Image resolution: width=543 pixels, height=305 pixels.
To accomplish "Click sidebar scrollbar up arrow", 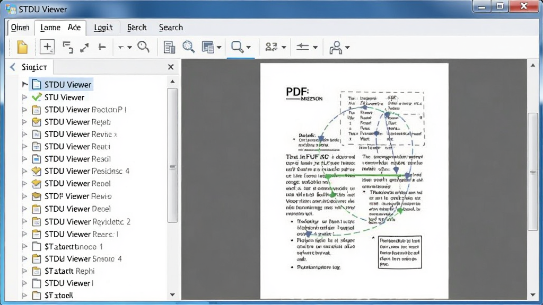I will click(x=172, y=82).
